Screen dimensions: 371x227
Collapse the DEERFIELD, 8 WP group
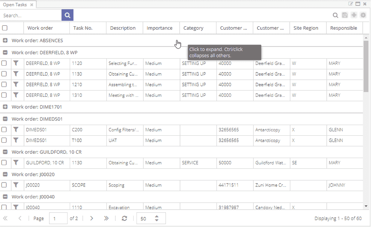5,53
